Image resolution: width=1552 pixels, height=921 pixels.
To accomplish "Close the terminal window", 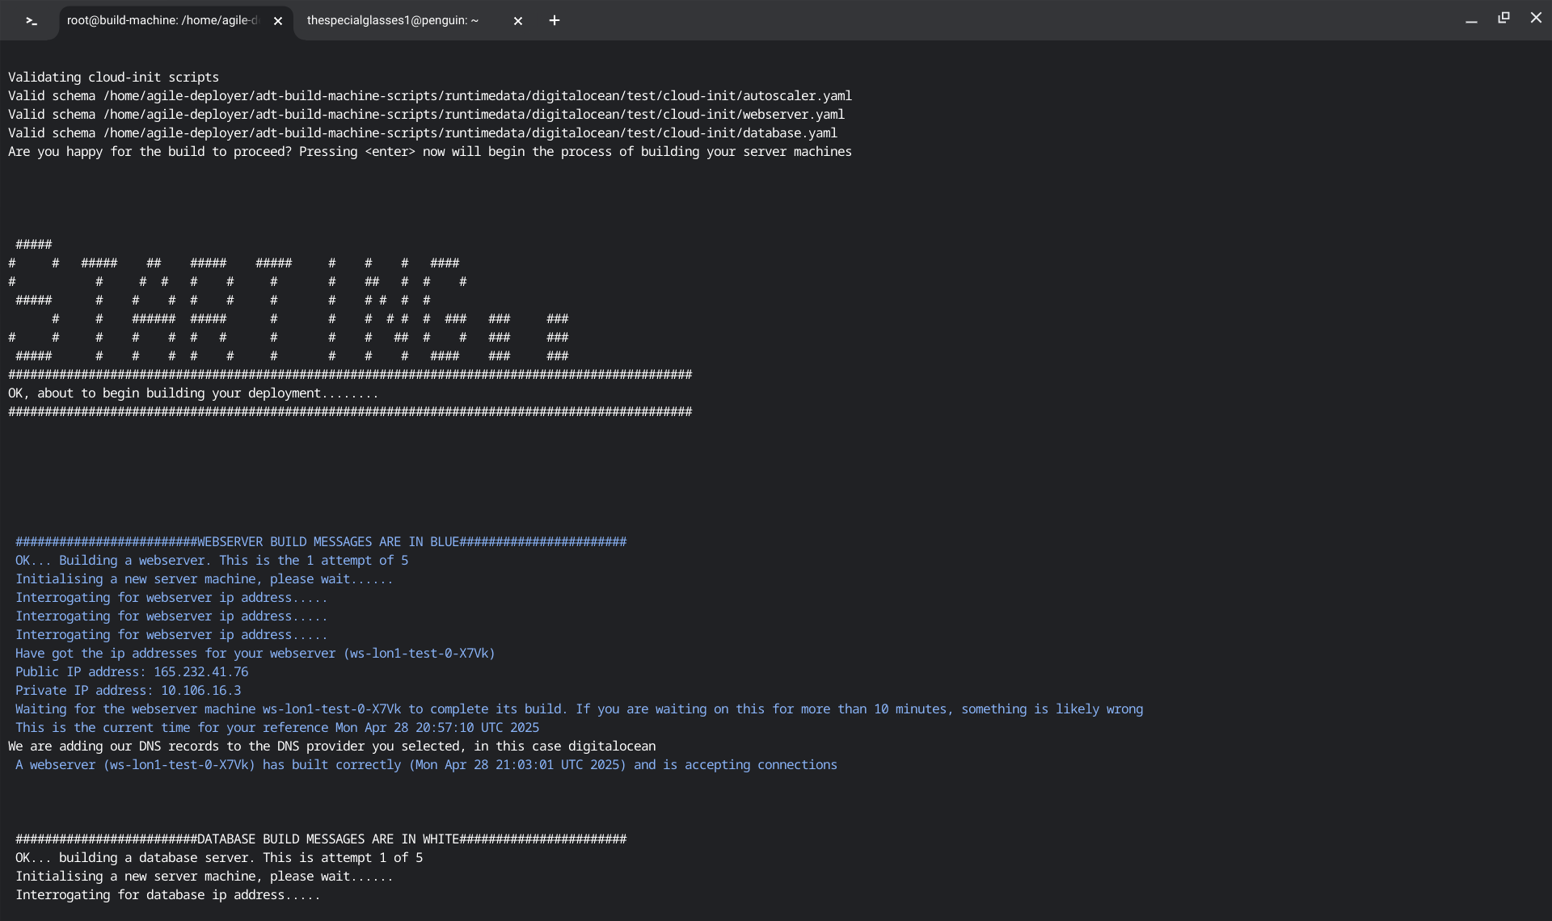I will click(x=1536, y=18).
